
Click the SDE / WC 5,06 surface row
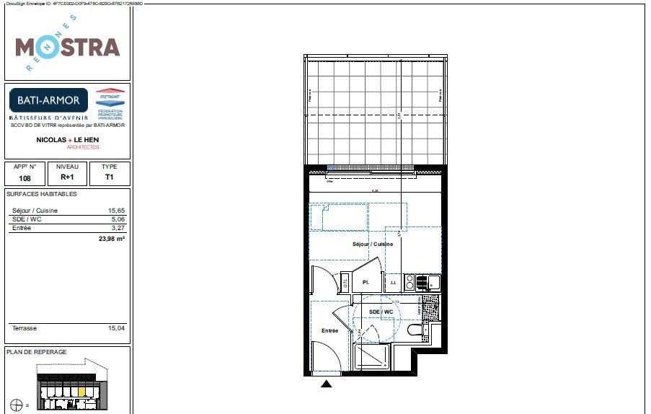pyautogui.click(x=68, y=219)
